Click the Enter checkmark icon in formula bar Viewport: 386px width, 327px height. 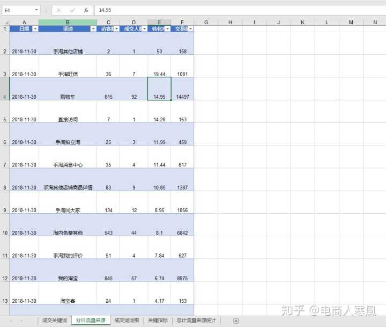(72, 10)
